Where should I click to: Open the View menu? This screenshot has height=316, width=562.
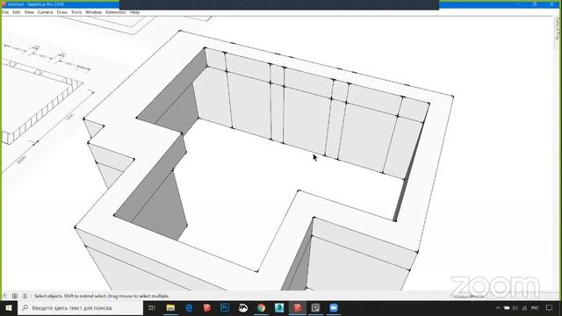pos(29,12)
